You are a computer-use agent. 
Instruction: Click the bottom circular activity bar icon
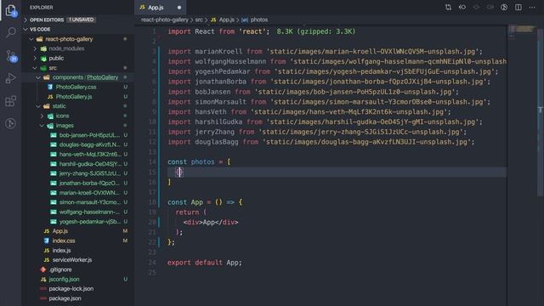(11, 123)
